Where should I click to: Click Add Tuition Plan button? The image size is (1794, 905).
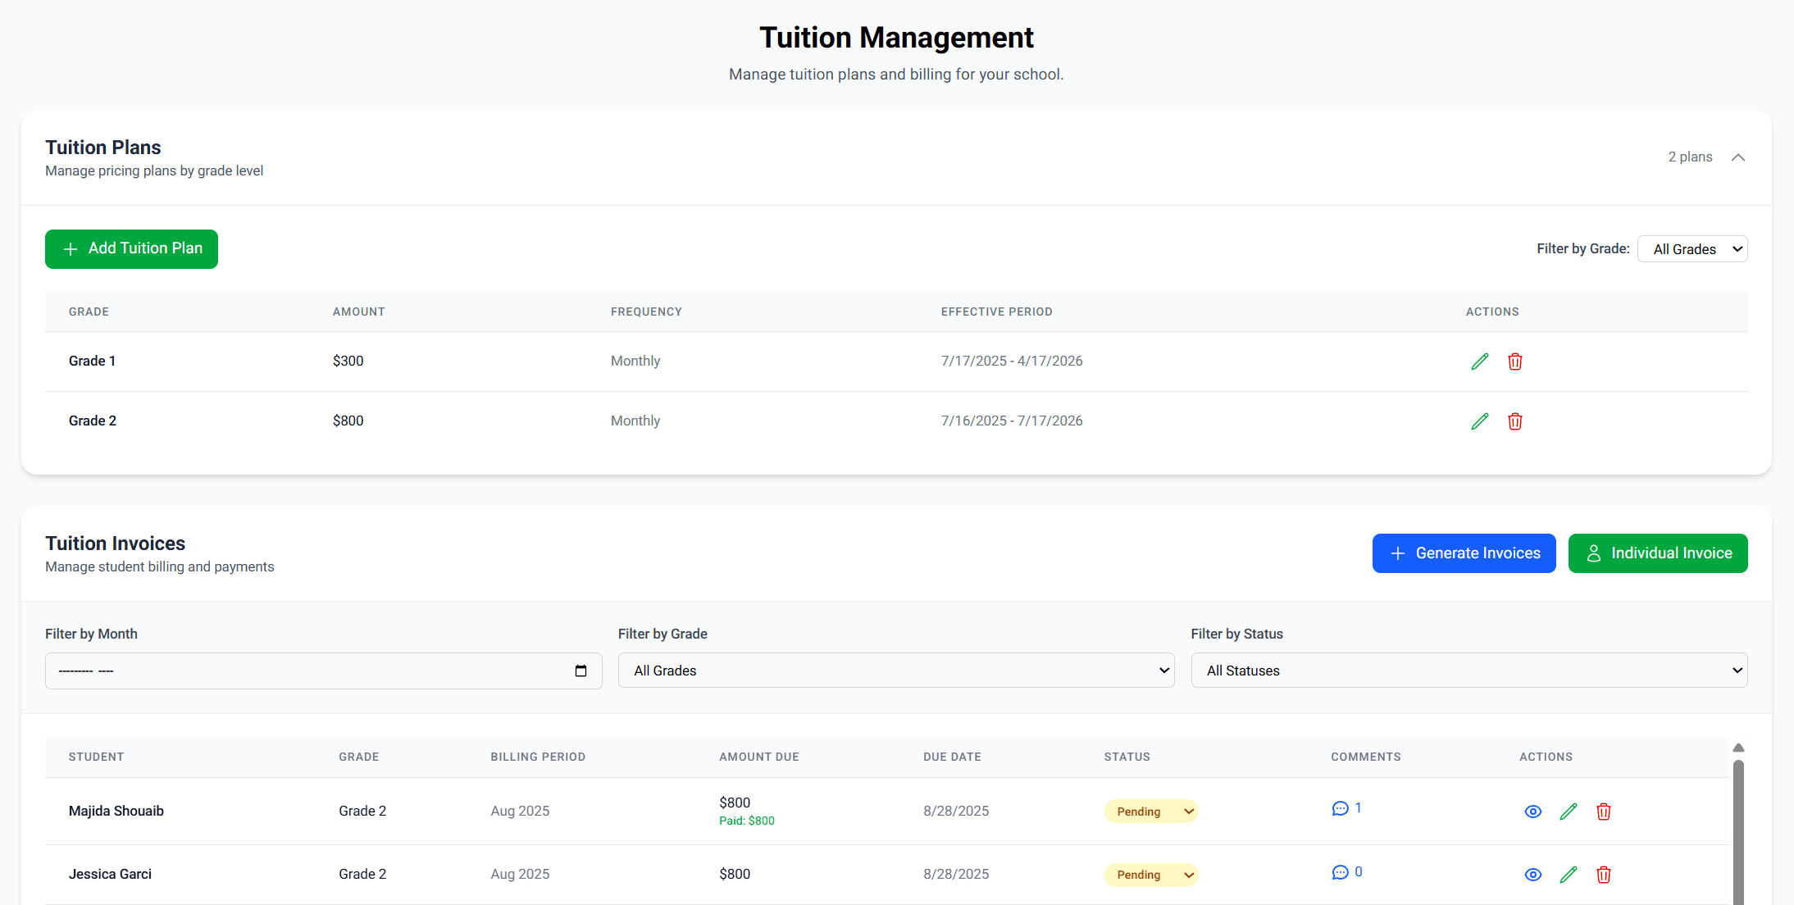[x=131, y=249]
